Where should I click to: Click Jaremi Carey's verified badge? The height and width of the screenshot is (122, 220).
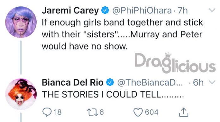[105, 10]
